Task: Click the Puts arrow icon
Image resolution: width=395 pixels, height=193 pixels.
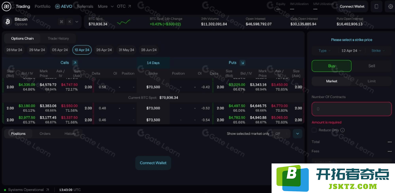Action: 242,63
